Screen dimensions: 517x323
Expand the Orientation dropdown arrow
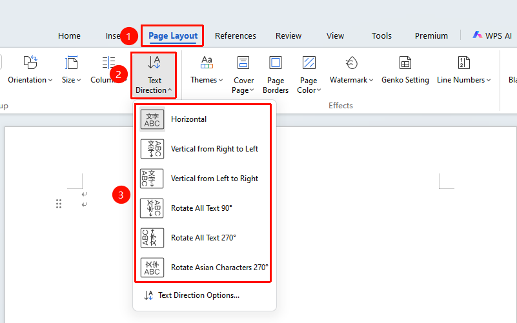pos(50,80)
